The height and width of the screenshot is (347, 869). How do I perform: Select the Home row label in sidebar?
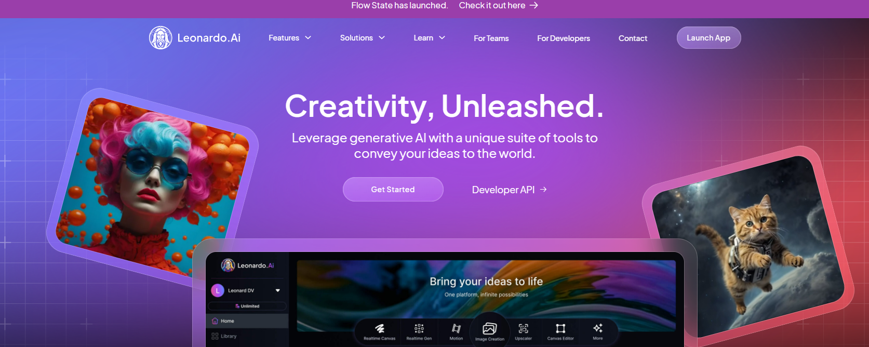point(227,321)
